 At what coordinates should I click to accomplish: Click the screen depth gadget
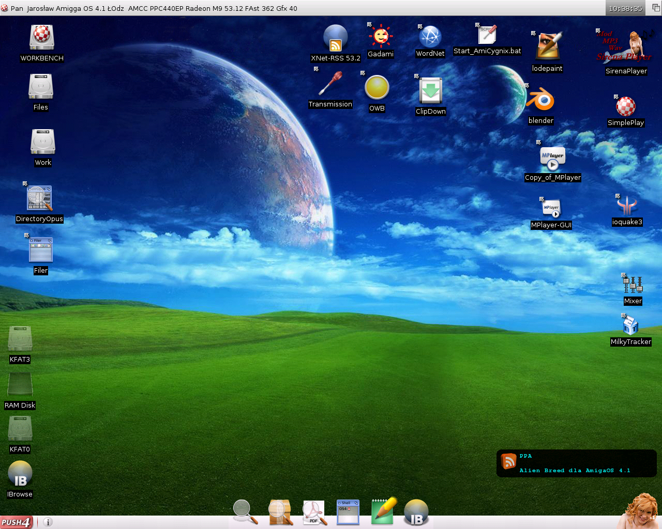click(655, 8)
